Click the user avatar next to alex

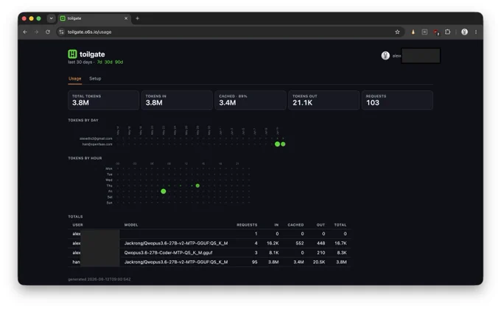click(385, 55)
